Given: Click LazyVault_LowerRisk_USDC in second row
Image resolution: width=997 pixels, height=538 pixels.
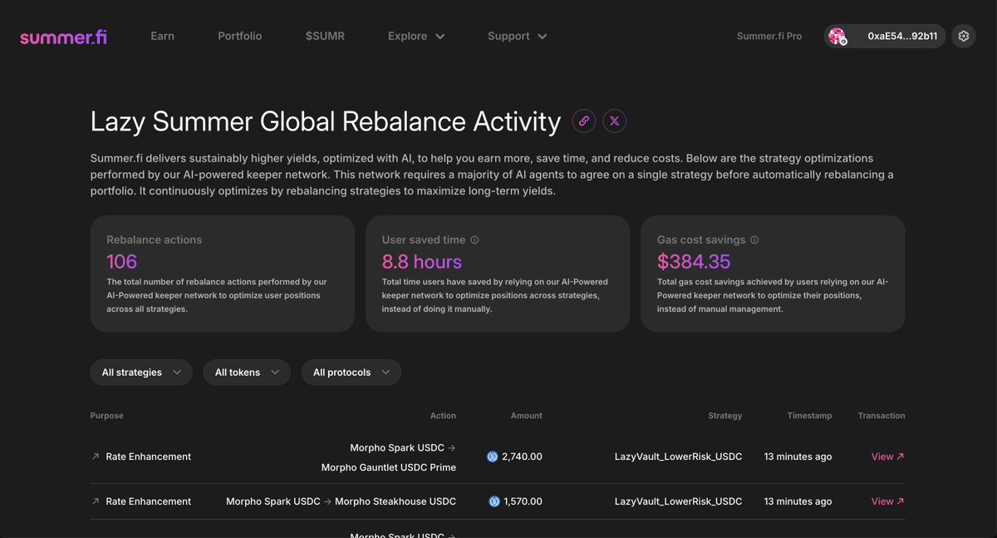Looking at the screenshot, I should point(678,501).
